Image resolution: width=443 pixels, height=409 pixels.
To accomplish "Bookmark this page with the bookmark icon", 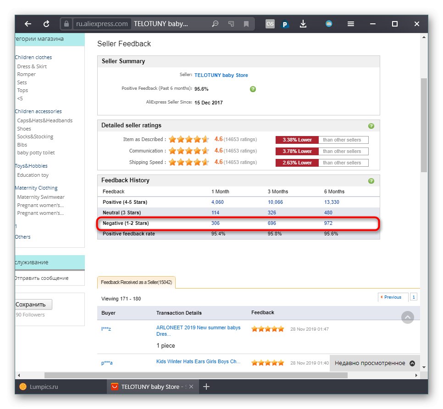I will [x=246, y=24].
